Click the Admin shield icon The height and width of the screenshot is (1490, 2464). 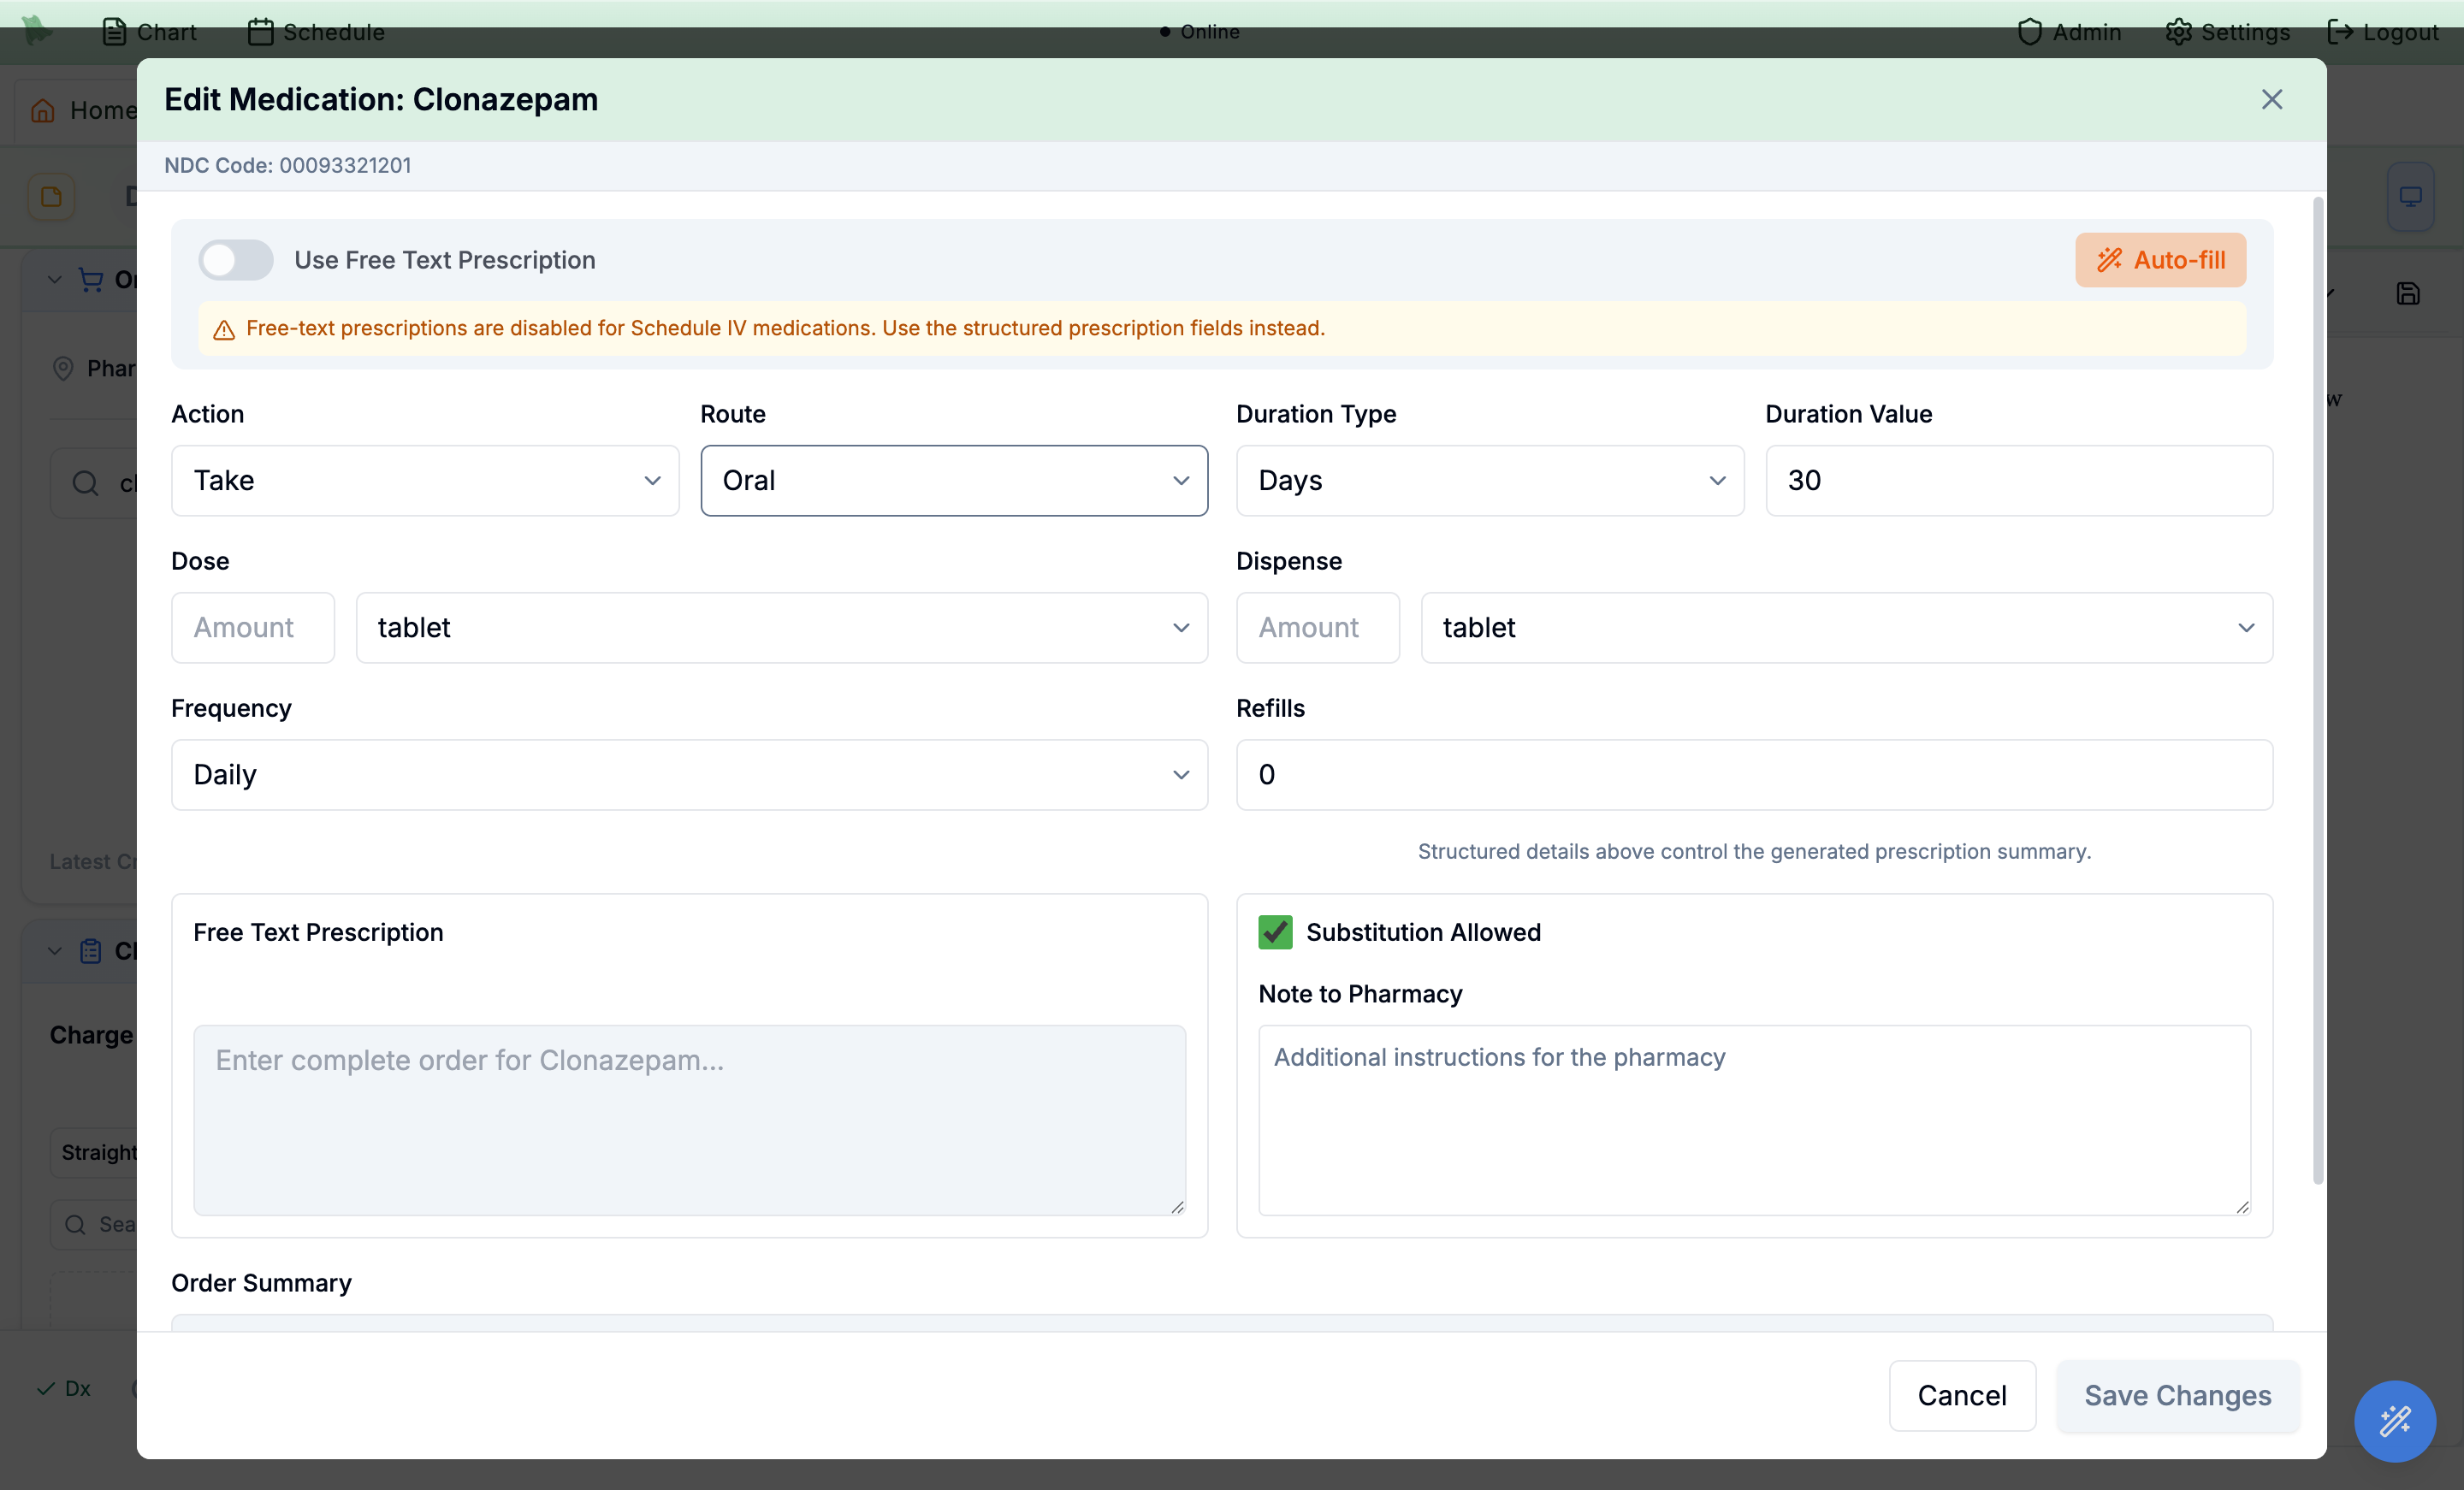pos(2029,32)
